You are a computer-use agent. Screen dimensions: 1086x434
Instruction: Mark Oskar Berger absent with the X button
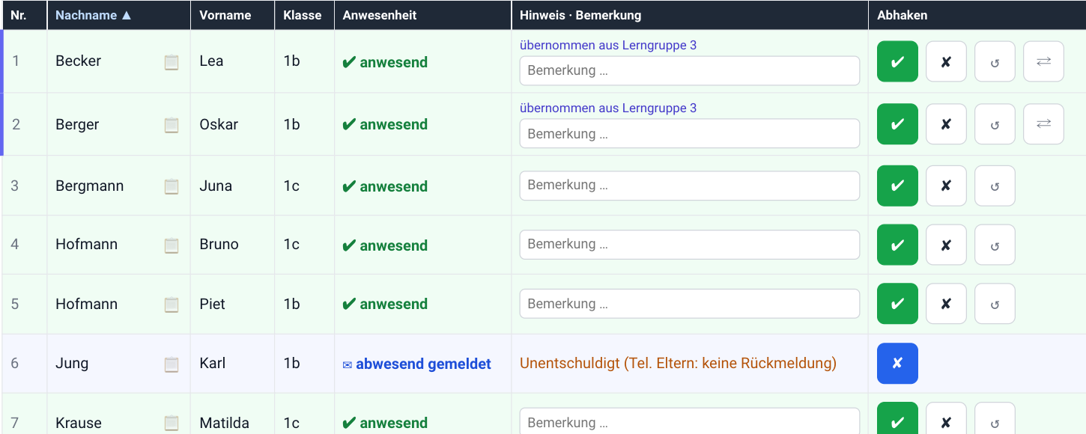point(946,123)
